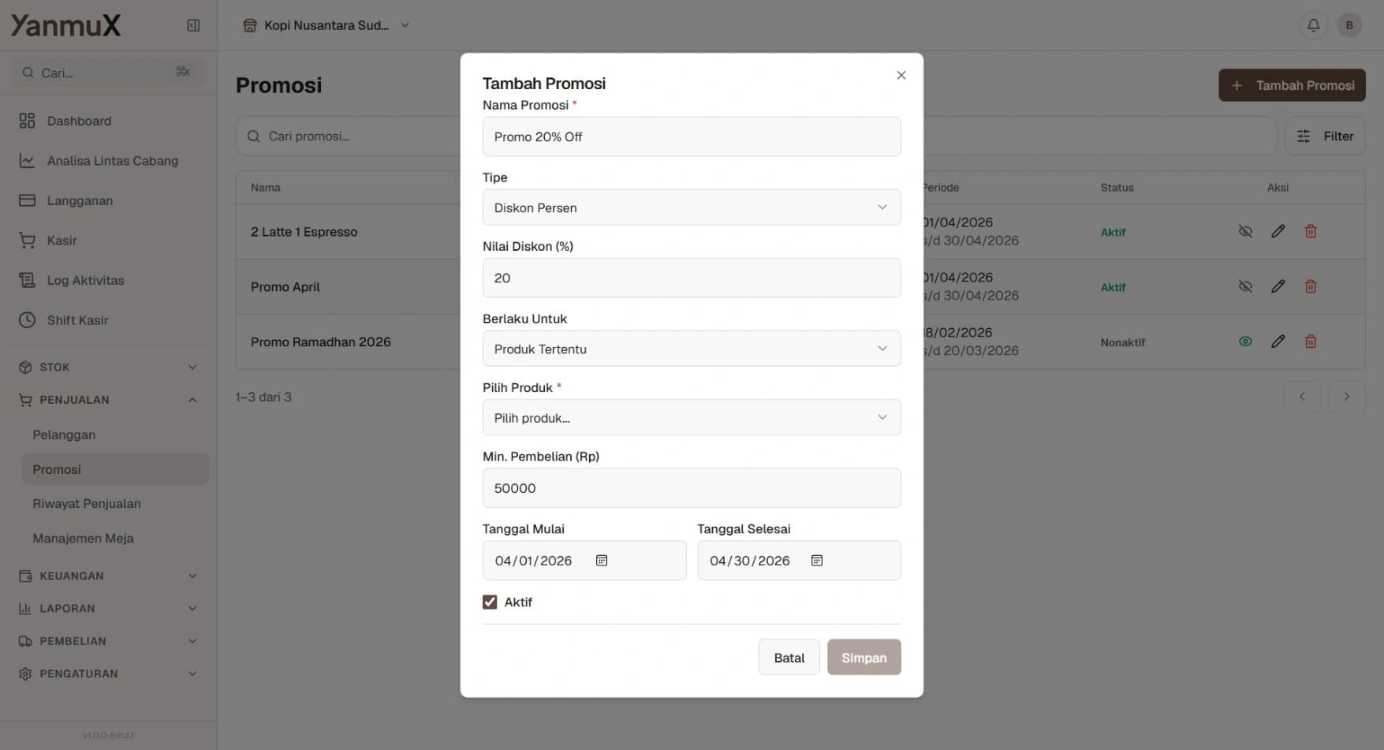Click the notification bell icon
The image size is (1384, 750).
point(1313,25)
